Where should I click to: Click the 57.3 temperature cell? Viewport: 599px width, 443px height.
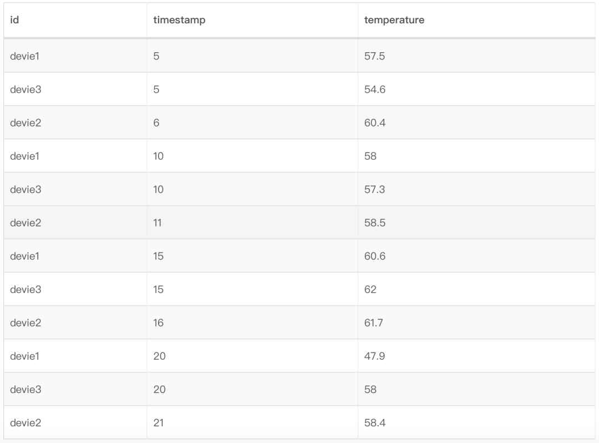click(374, 189)
